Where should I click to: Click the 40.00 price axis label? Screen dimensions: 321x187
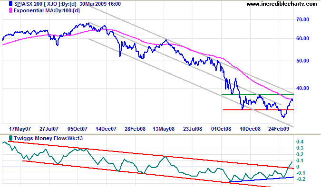tap(302, 88)
